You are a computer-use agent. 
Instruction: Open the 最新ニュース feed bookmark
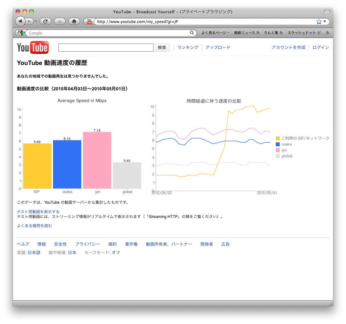[x=247, y=33]
